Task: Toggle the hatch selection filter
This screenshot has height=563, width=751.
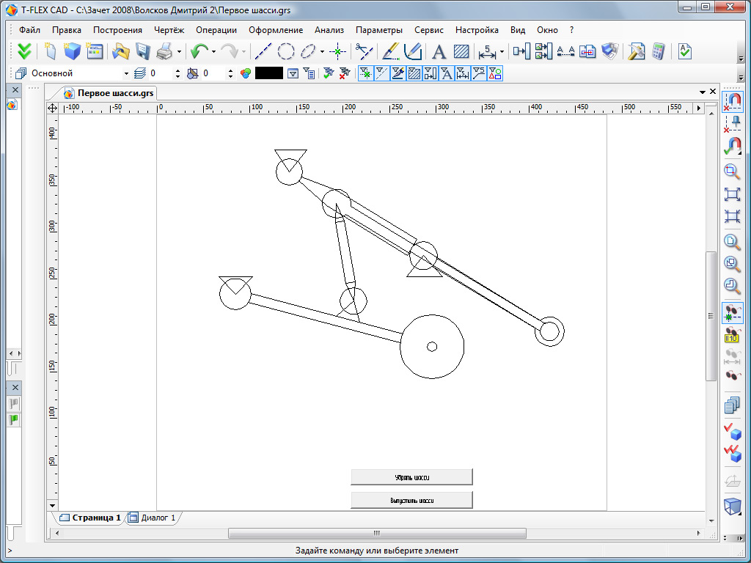Action: (x=414, y=73)
